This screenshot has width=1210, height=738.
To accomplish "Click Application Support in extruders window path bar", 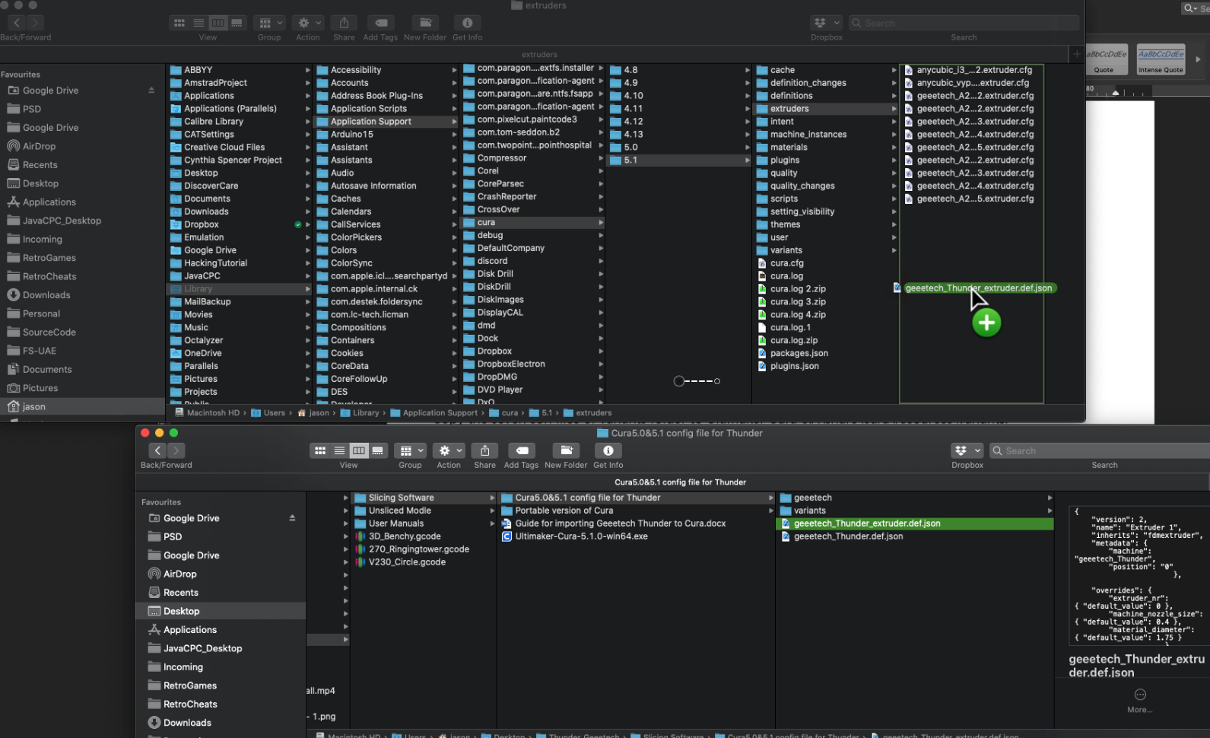I will tap(440, 413).
